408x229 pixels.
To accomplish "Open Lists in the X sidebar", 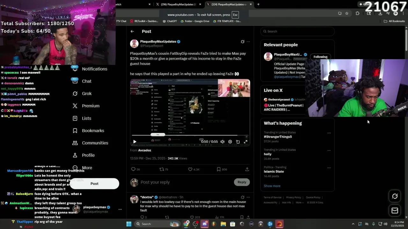I will coord(82,118).
